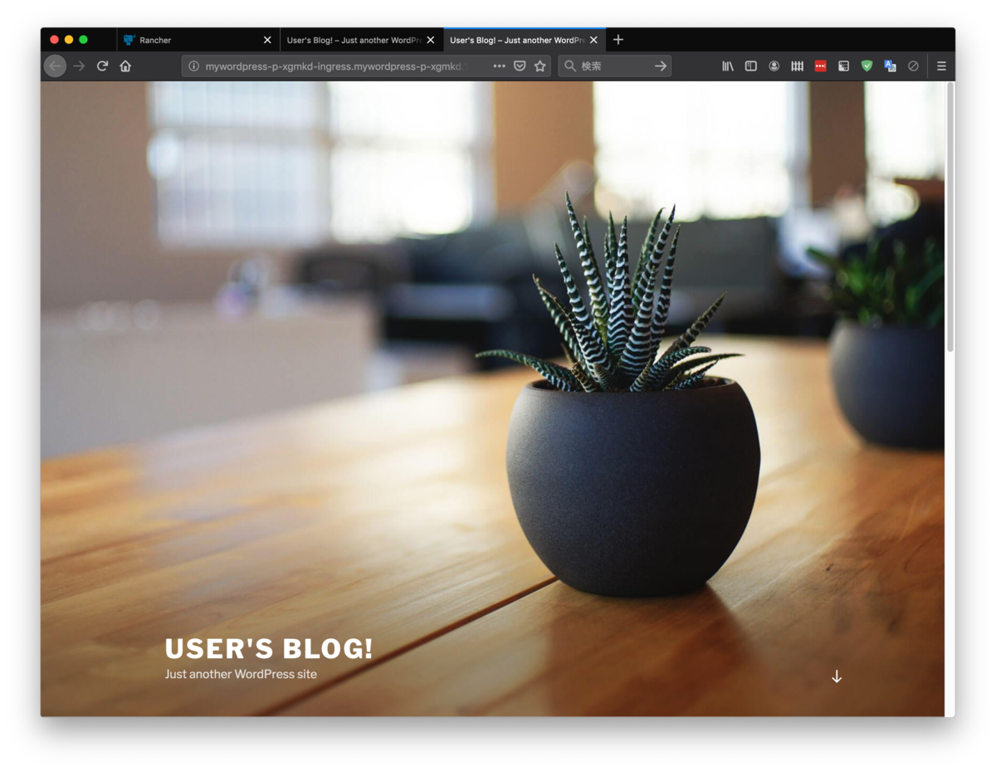Focus the 検索 search field
Viewport: 996px width, 771px height.
click(x=614, y=66)
